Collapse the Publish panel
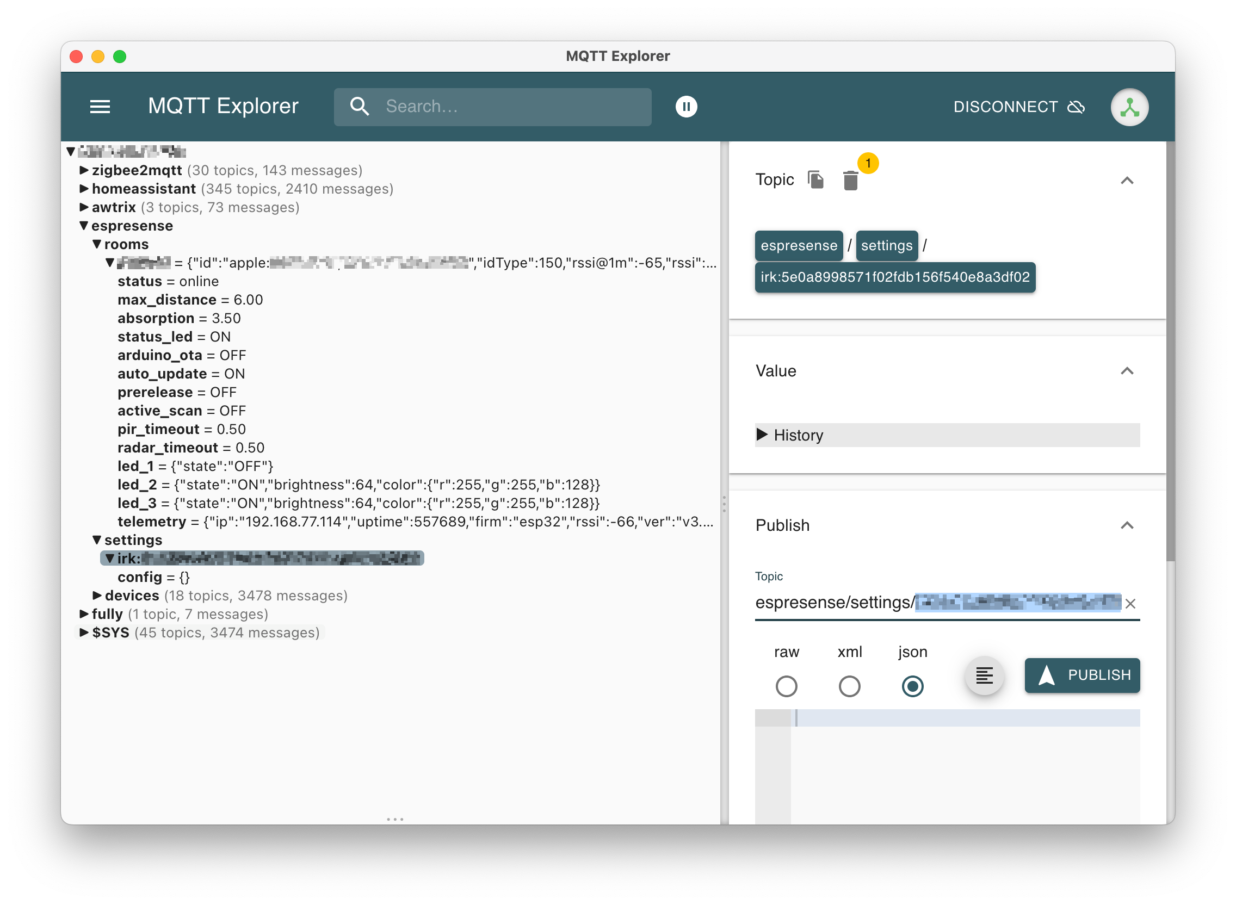 (x=1127, y=525)
